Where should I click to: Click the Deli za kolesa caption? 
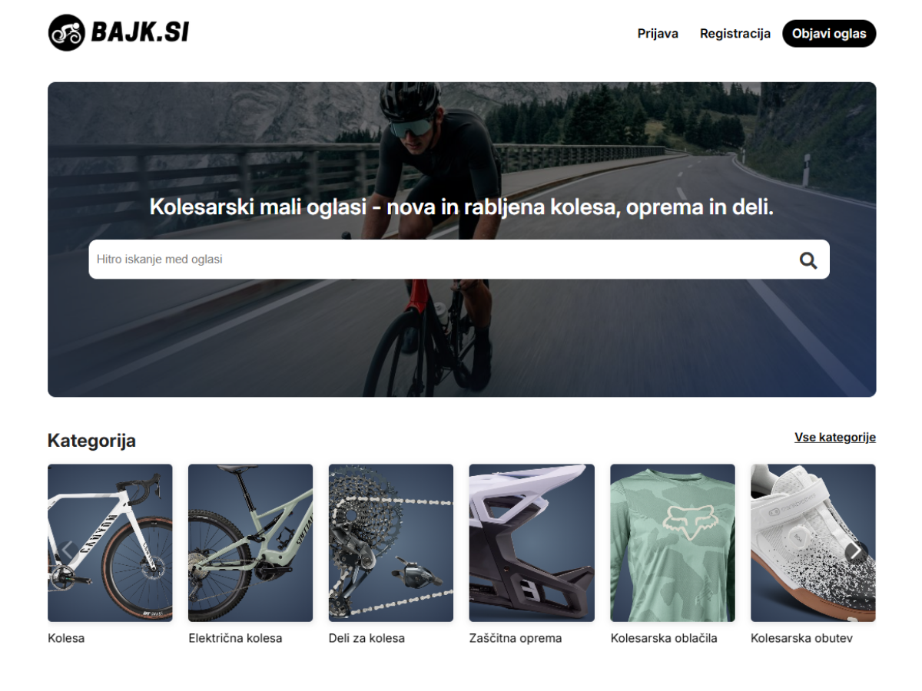(x=366, y=638)
